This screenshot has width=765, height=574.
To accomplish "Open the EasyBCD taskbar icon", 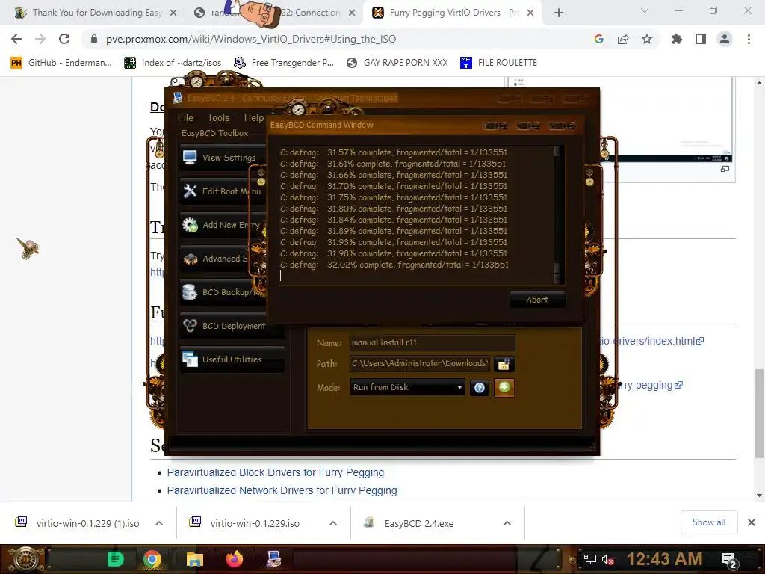I will click(273, 559).
